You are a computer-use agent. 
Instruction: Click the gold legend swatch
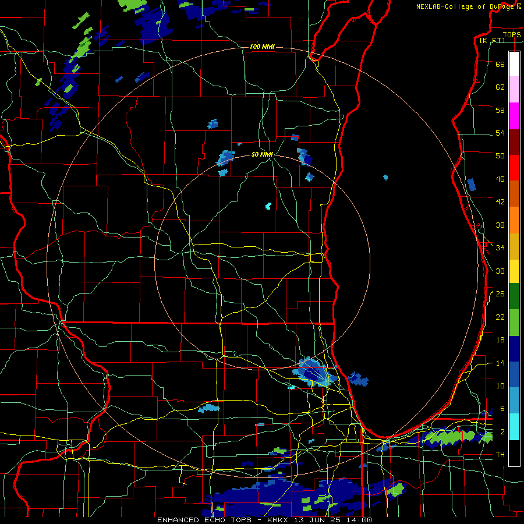pyautogui.click(x=514, y=246)
